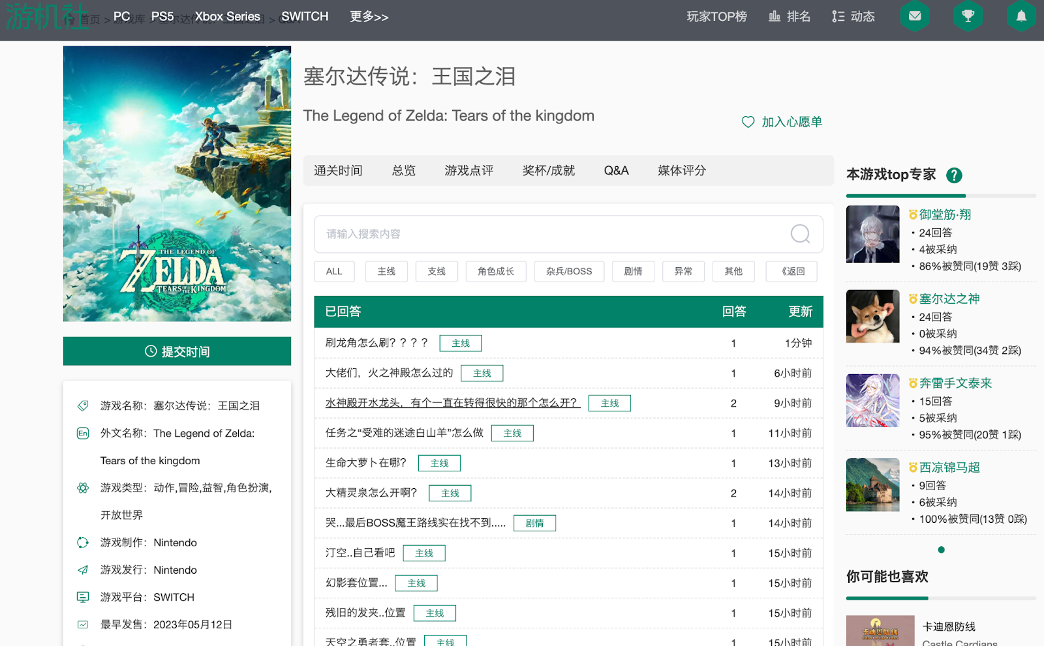Open 御堂筋·翔 avatar thumbnail

873,234
